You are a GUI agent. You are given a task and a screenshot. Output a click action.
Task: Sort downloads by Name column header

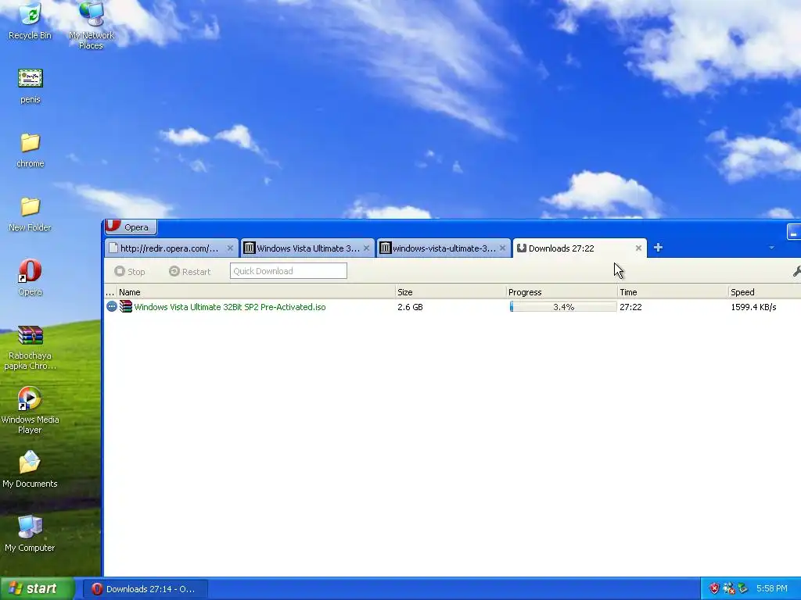pyautogui.click(x=256, y=292)
